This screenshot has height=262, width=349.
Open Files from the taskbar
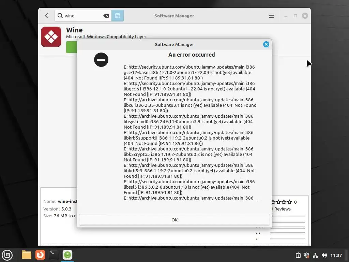(x=27, y=255)
